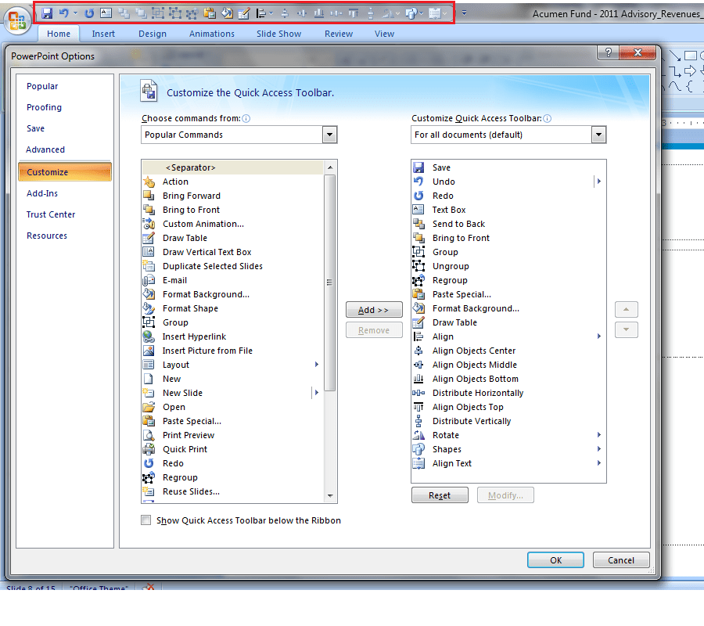Open the Customize Quick Access Toolbar arrow
Viewport: 704px width, 626px height.
pos(464,13)
